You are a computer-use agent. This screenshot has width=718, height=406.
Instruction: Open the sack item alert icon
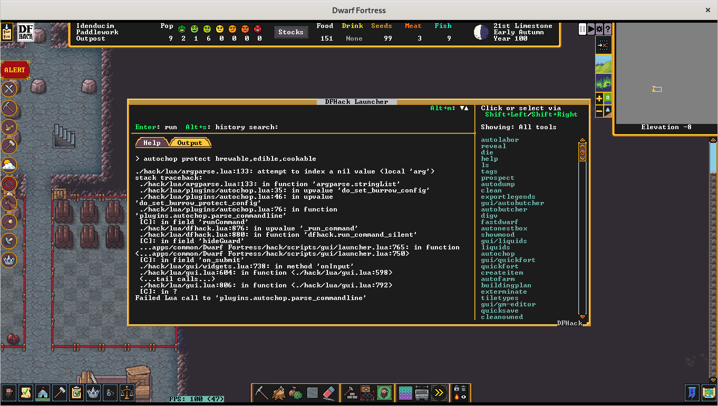[x=9, y=222]
